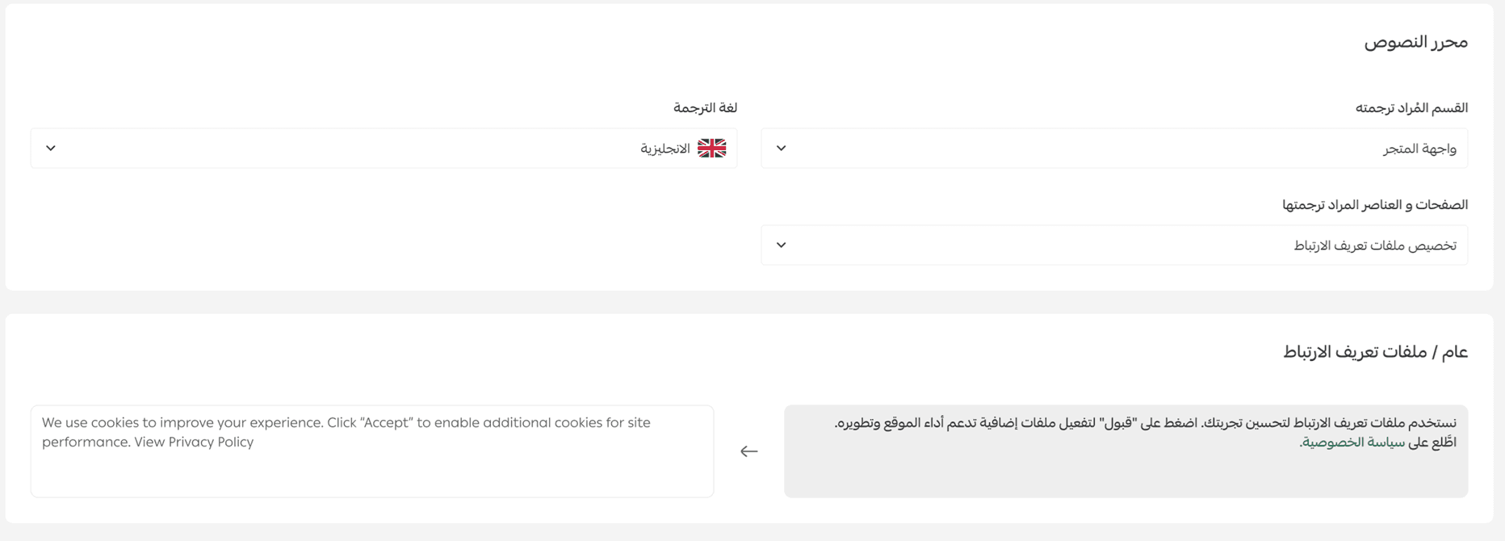Click the لغة الترجمة field label
This screenshot has height=541, width=1505.
(x=705, y=108)
